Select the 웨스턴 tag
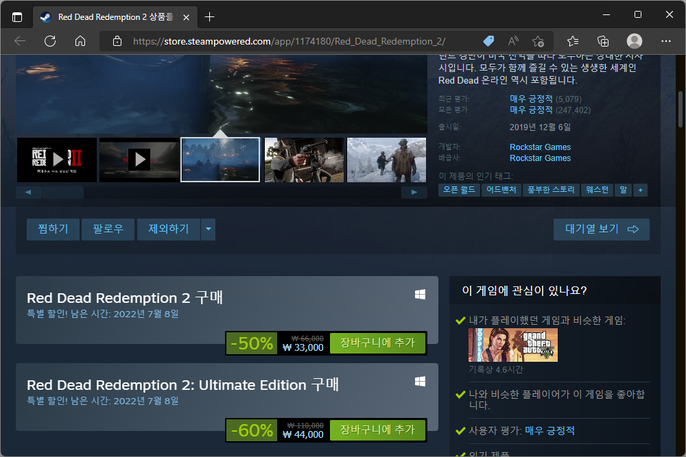This screenshot has width=686, height=457. [x=598, y=190]
